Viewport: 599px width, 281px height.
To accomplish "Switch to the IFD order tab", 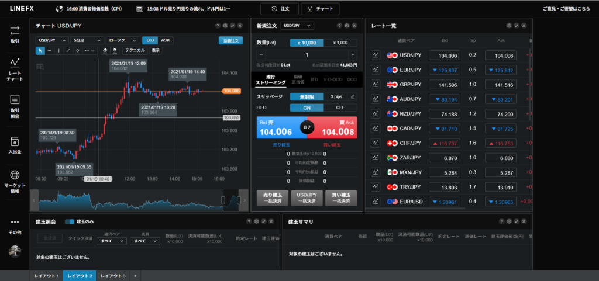I will point(314,79).
